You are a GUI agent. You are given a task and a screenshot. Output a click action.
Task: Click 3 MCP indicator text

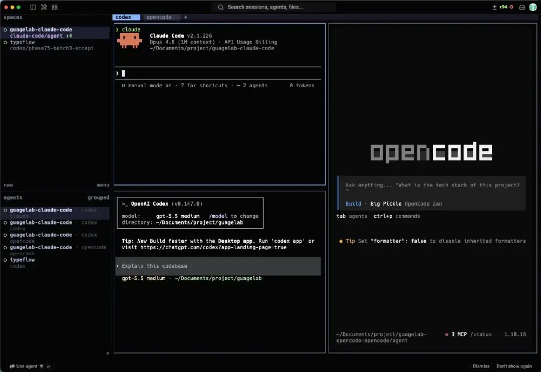pyautogui.click(x=459, y=334)
